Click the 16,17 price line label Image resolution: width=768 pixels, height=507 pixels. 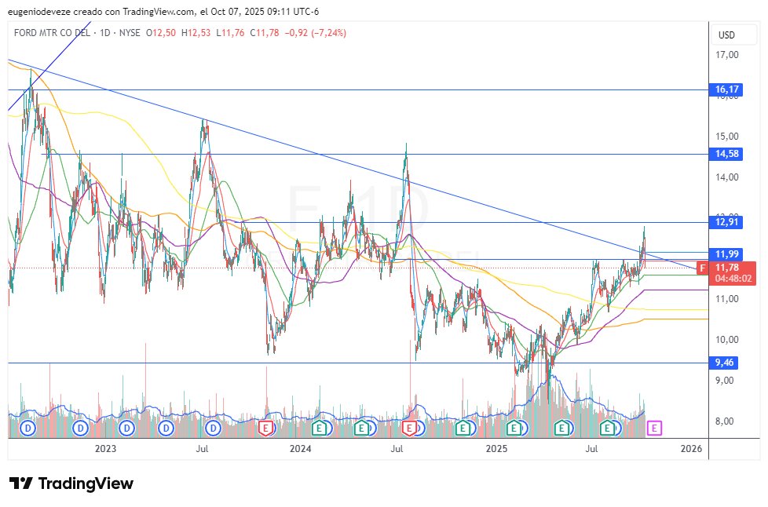point(726,89)
